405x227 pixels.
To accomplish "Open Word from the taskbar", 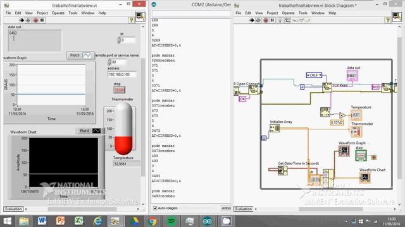I will [x=42, y=221].
